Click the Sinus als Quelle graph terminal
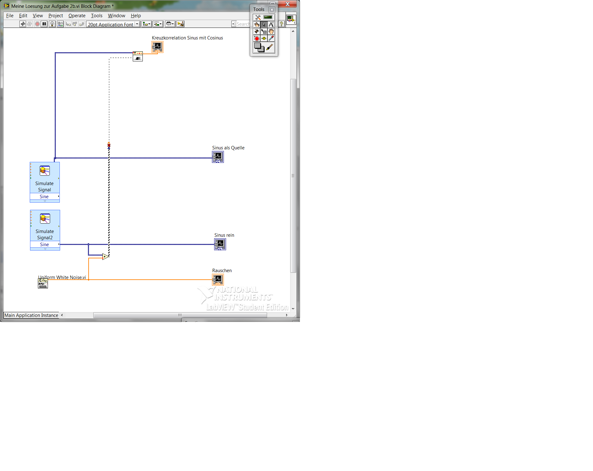Viewport: 593px width, 471px height. coord(218,157)
